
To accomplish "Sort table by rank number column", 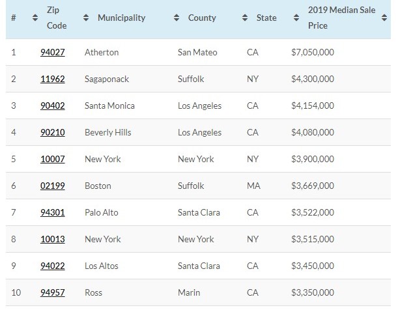I will tap(35, 18).
